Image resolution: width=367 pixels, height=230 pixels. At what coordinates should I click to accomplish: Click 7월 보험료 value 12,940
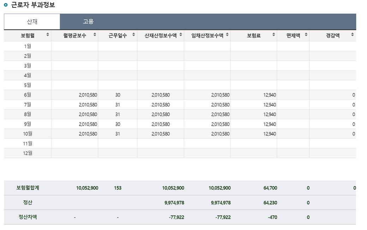[x=270, y=105]
